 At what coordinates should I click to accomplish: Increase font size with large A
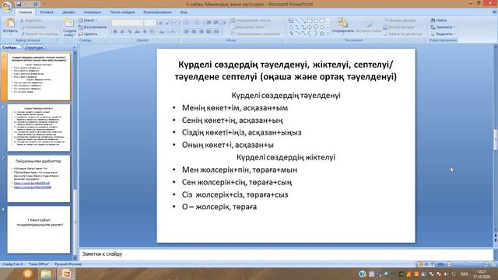pyautogui.click(x=160, y=23)
